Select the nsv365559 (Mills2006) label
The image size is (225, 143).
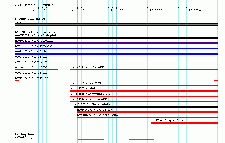click(x=31, y=67)
